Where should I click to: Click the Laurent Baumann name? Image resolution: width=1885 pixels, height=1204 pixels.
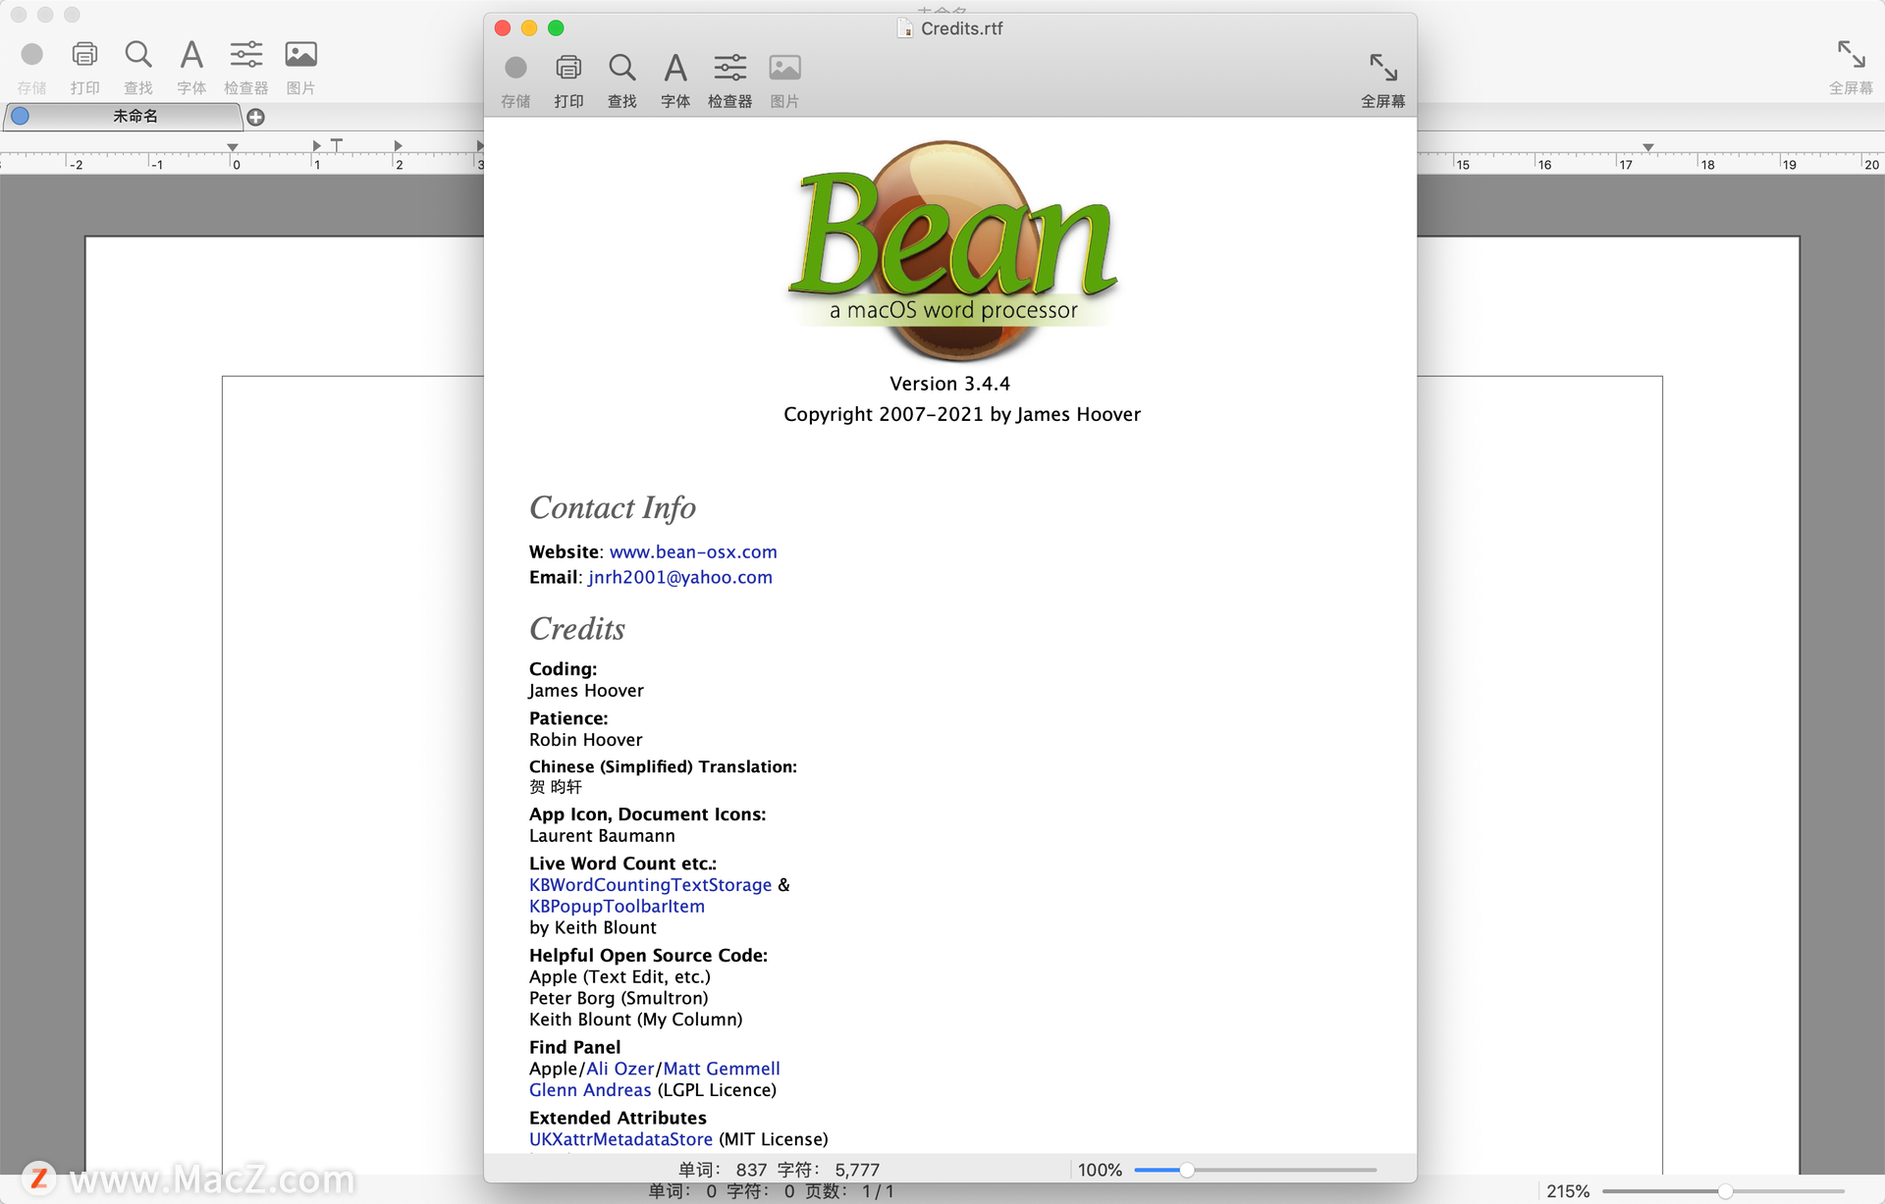coord(602,836)
